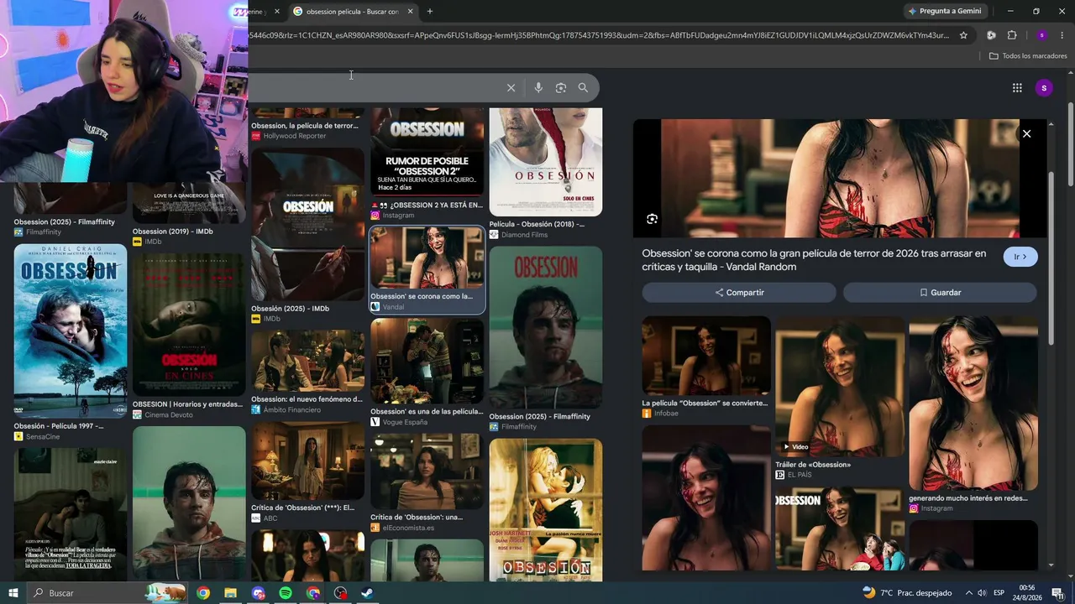Open the taskbar clock and calendar
This screenshot has height=604, width=1075.
[1026, 593]
